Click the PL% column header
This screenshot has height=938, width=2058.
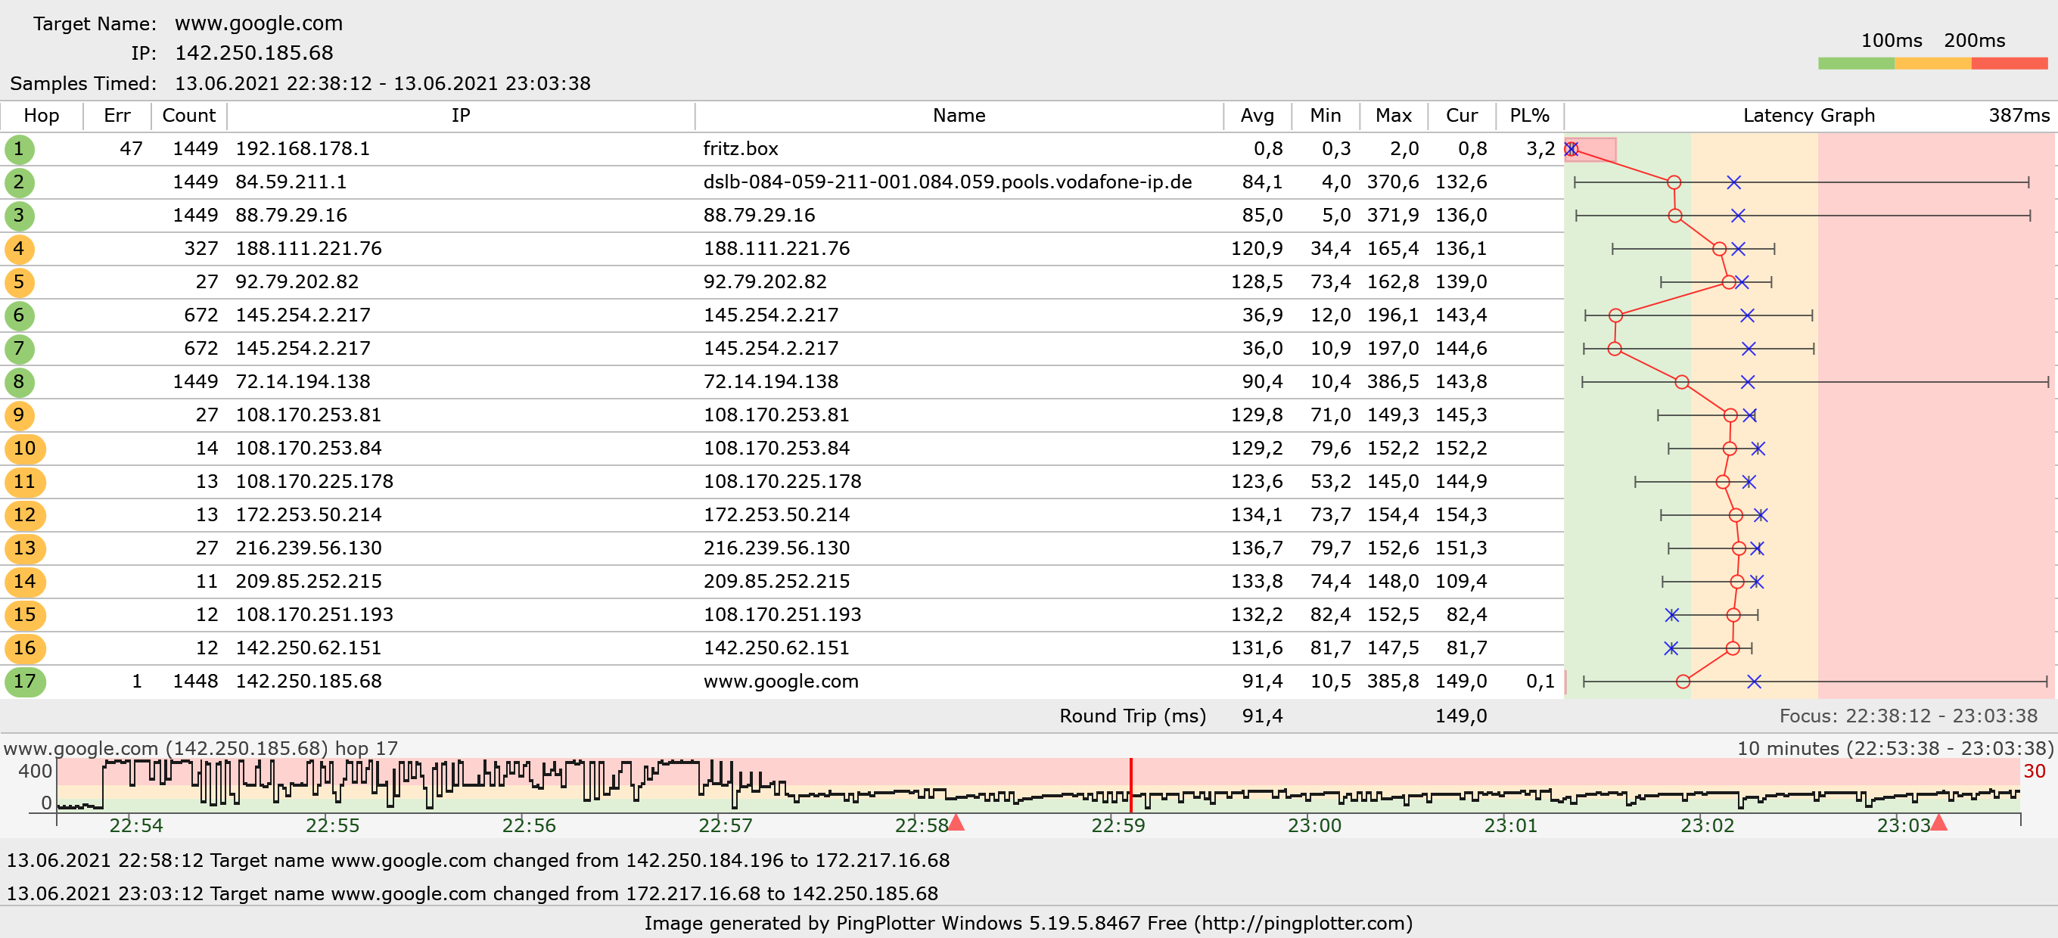point(1529,116)
